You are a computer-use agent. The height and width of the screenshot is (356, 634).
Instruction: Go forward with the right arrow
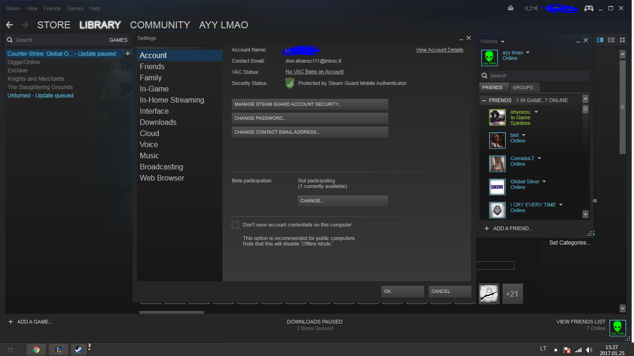(25, 25)
